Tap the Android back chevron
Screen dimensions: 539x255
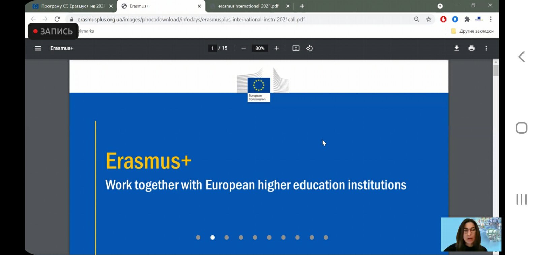(521, 57)
